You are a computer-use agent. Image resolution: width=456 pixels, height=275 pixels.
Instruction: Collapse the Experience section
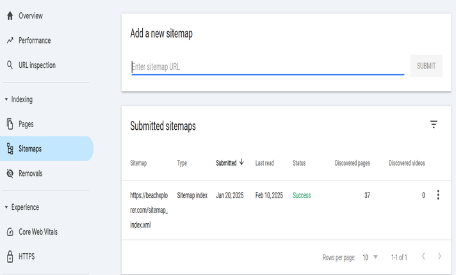click(x=6, y=208)
